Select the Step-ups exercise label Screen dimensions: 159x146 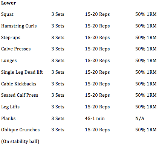[11, 38]
